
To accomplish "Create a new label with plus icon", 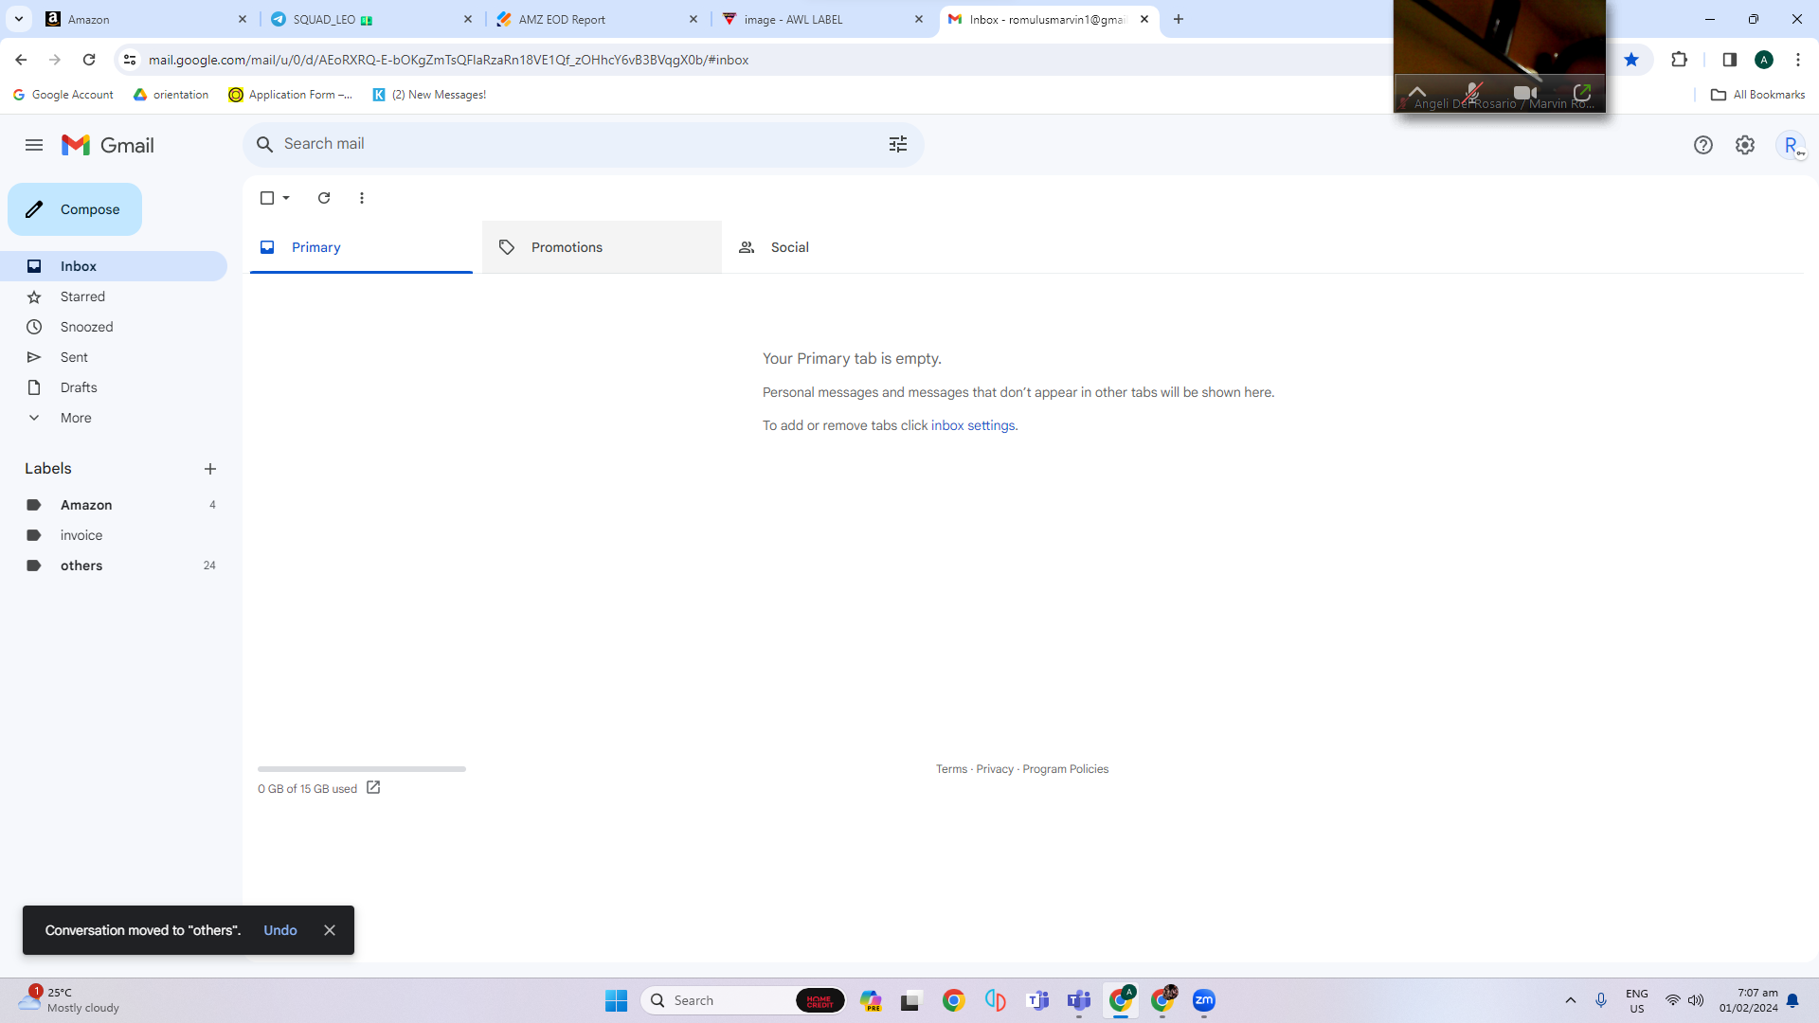I will 210,469.
